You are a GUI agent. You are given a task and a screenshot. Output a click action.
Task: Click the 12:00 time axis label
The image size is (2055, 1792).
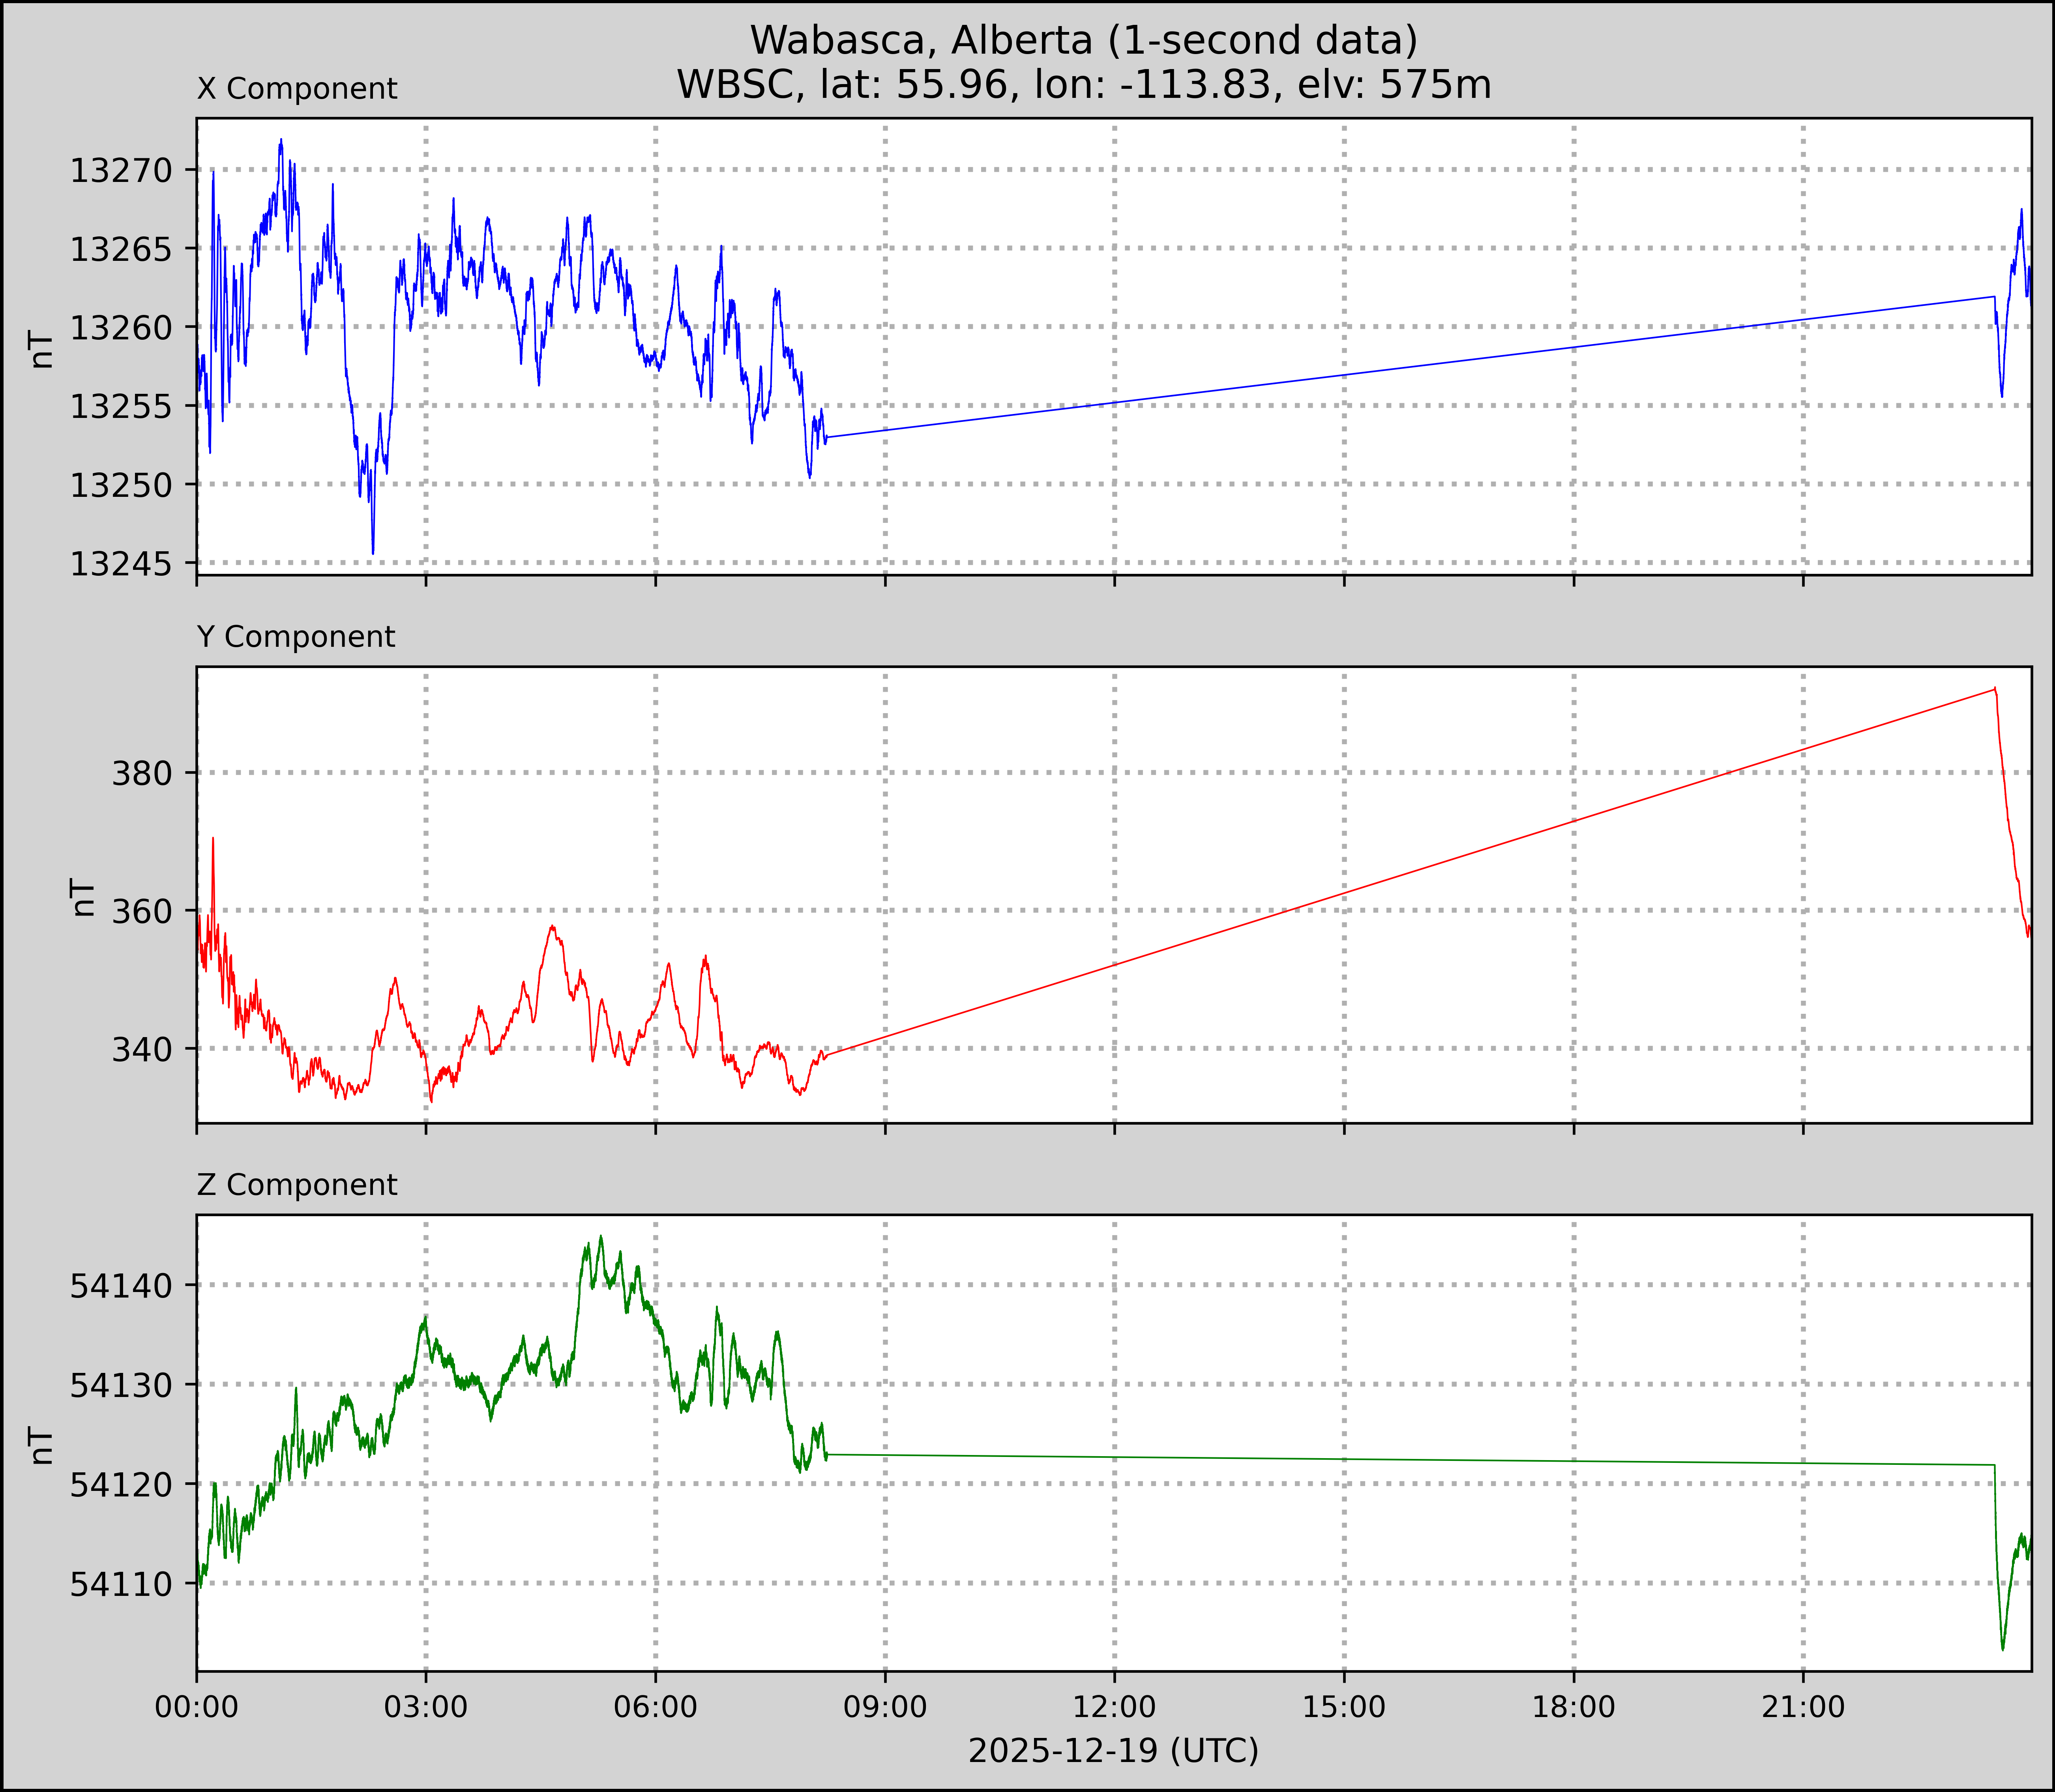1114,1707
